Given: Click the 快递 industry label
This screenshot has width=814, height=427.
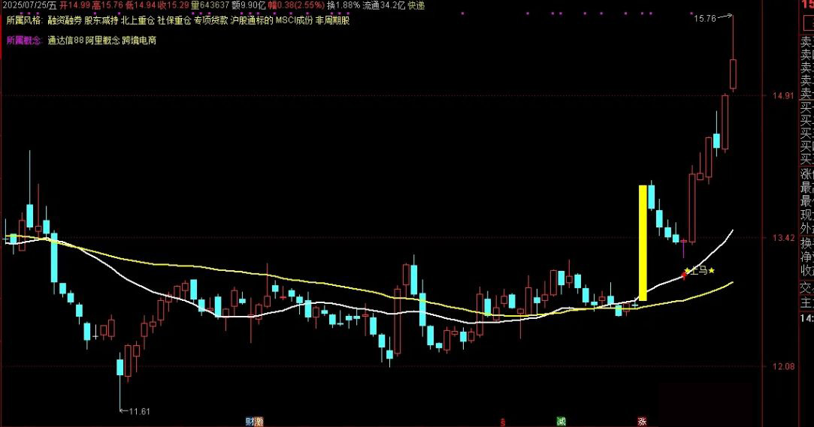Looking at the screenshot, I should 416,6.
